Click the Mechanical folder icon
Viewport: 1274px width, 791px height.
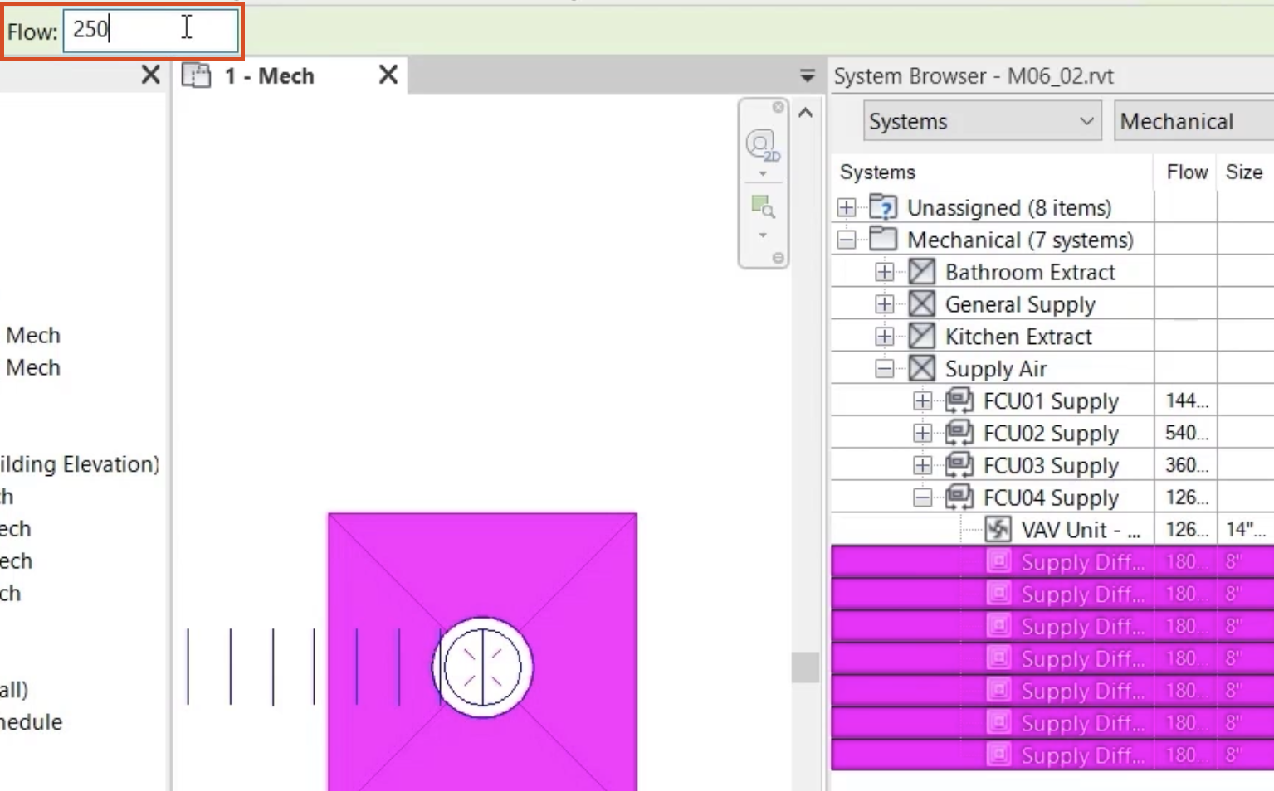click(x=883, y=239)
